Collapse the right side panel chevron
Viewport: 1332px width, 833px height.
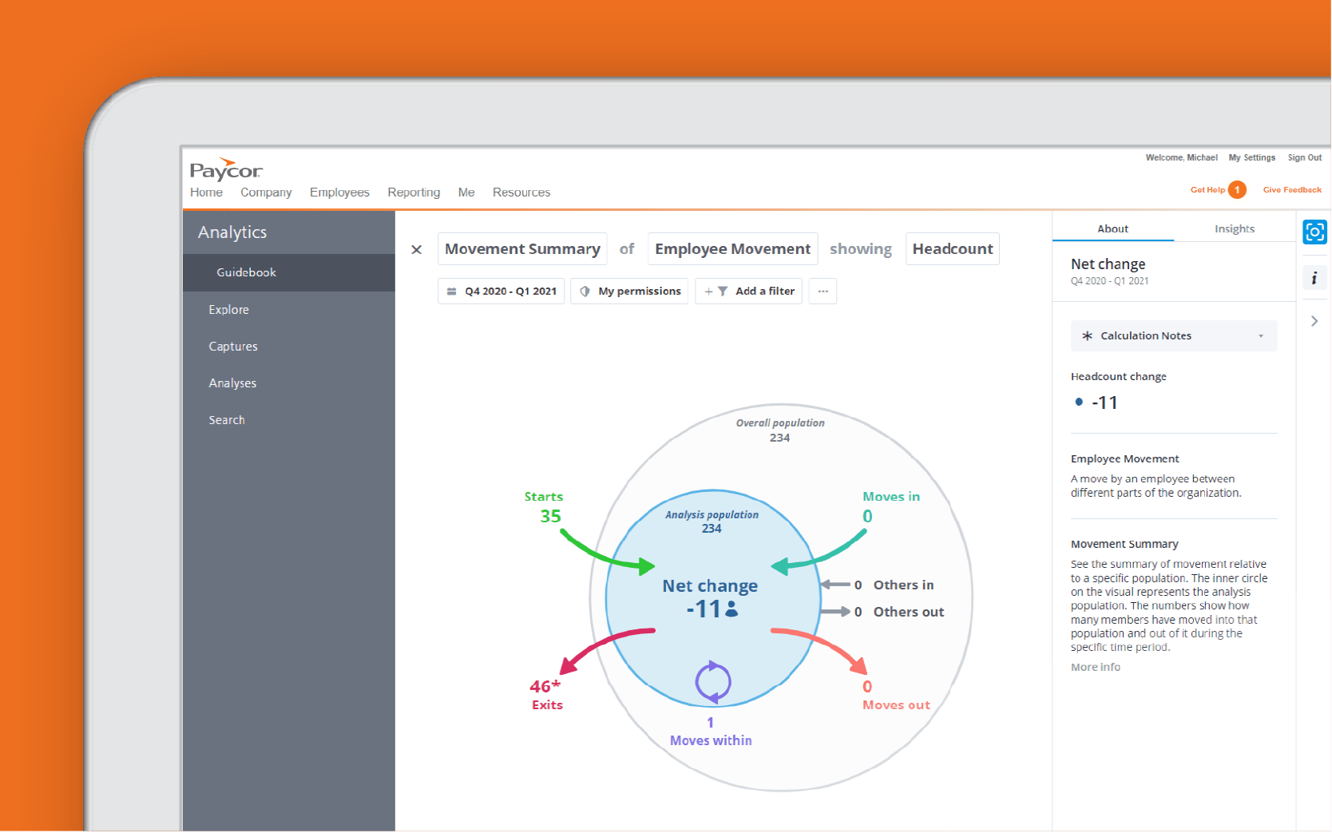pyautogui.click(x=1314, y=321)
